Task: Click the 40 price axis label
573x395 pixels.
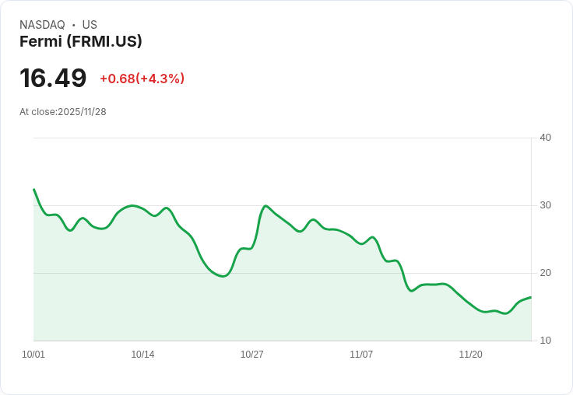Action: tap(545, 138)
